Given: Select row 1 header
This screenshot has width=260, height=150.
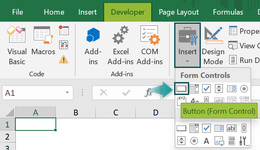Looking at the screenshot, I should (7, 125).
